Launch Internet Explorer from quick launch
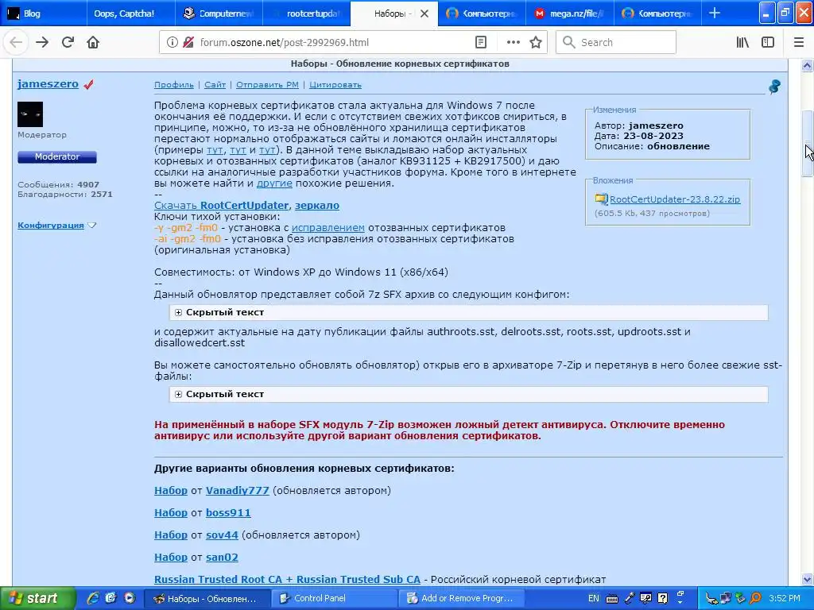The height and width of the screenshot is (610, 814). click(93, 598)
